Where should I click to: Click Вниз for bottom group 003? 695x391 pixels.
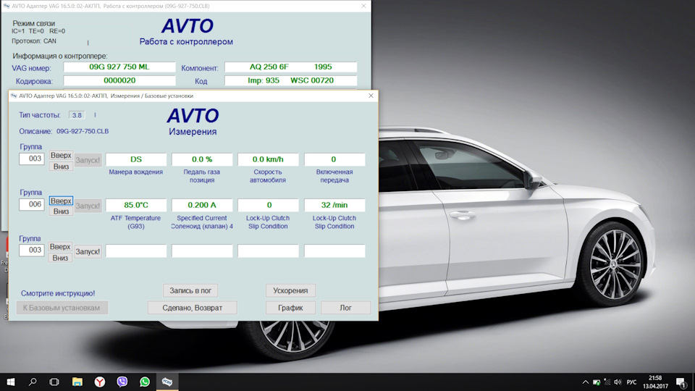[60, 258]
